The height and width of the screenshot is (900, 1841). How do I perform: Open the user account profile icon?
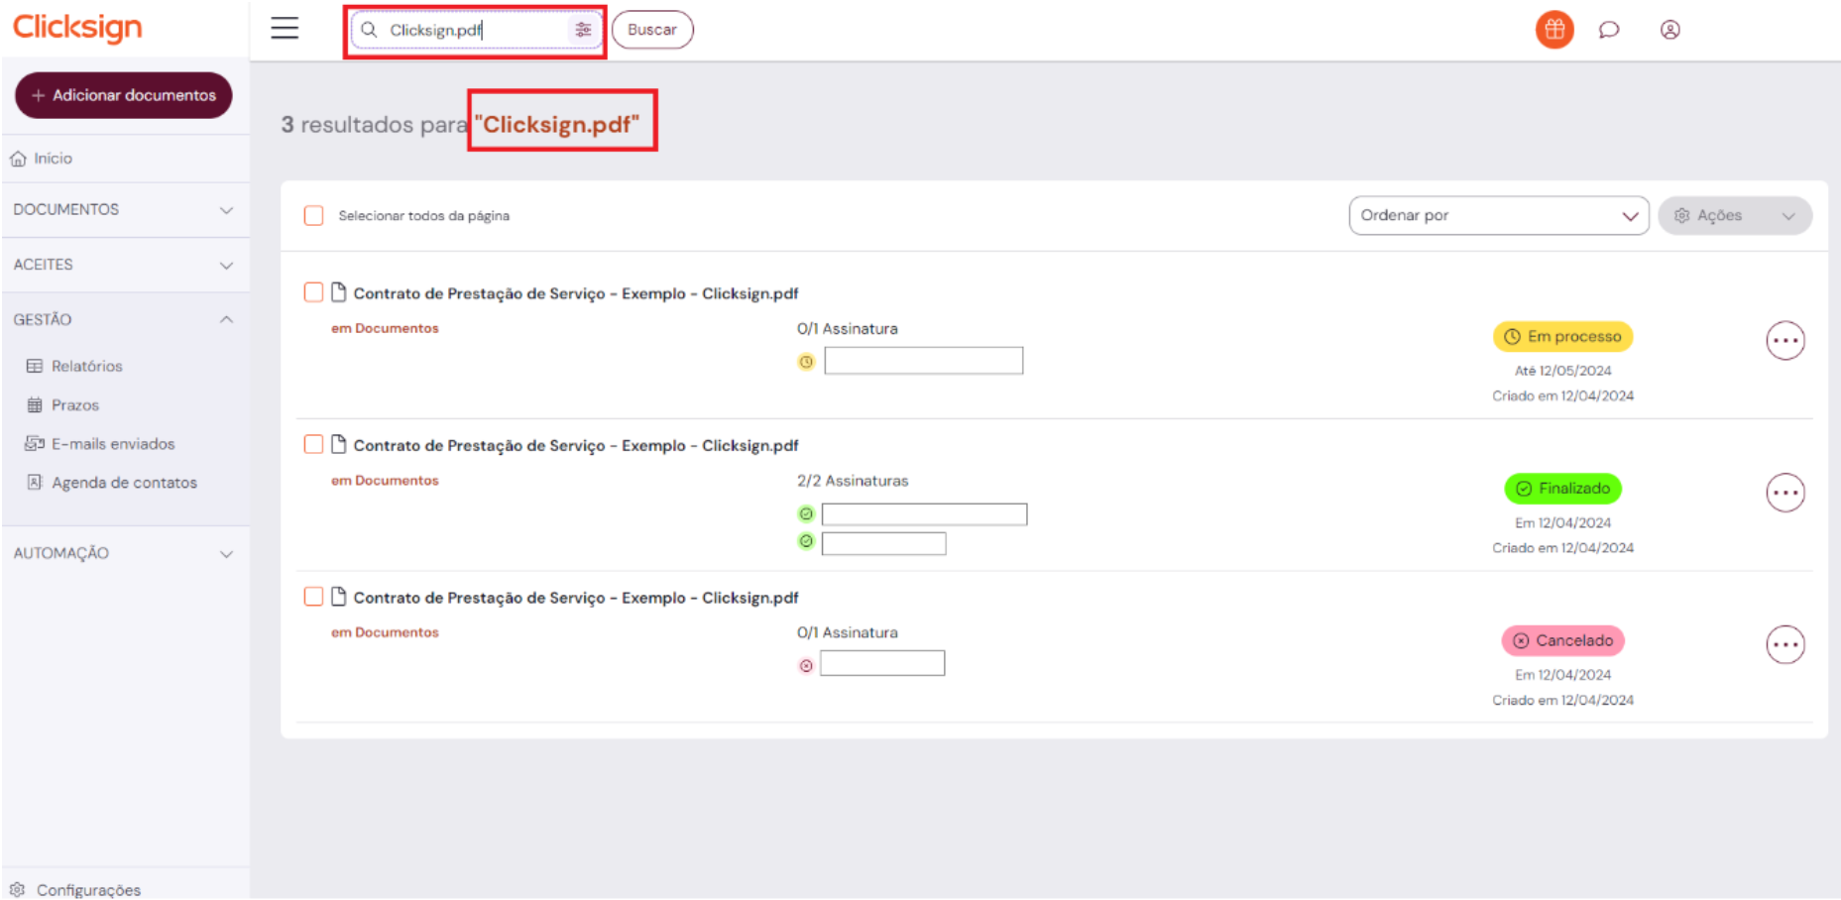pos(1669,30)
